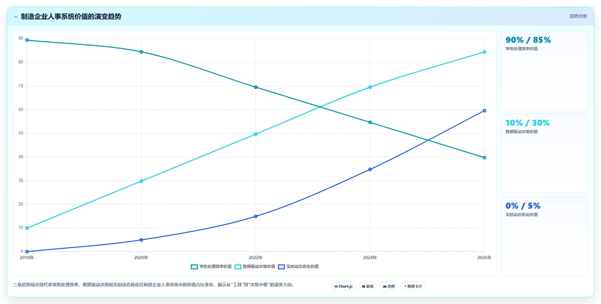This screenshot has width=601, height=304.
Task: Click the 数据卡片 tag
Action: (x=413, y=286)
